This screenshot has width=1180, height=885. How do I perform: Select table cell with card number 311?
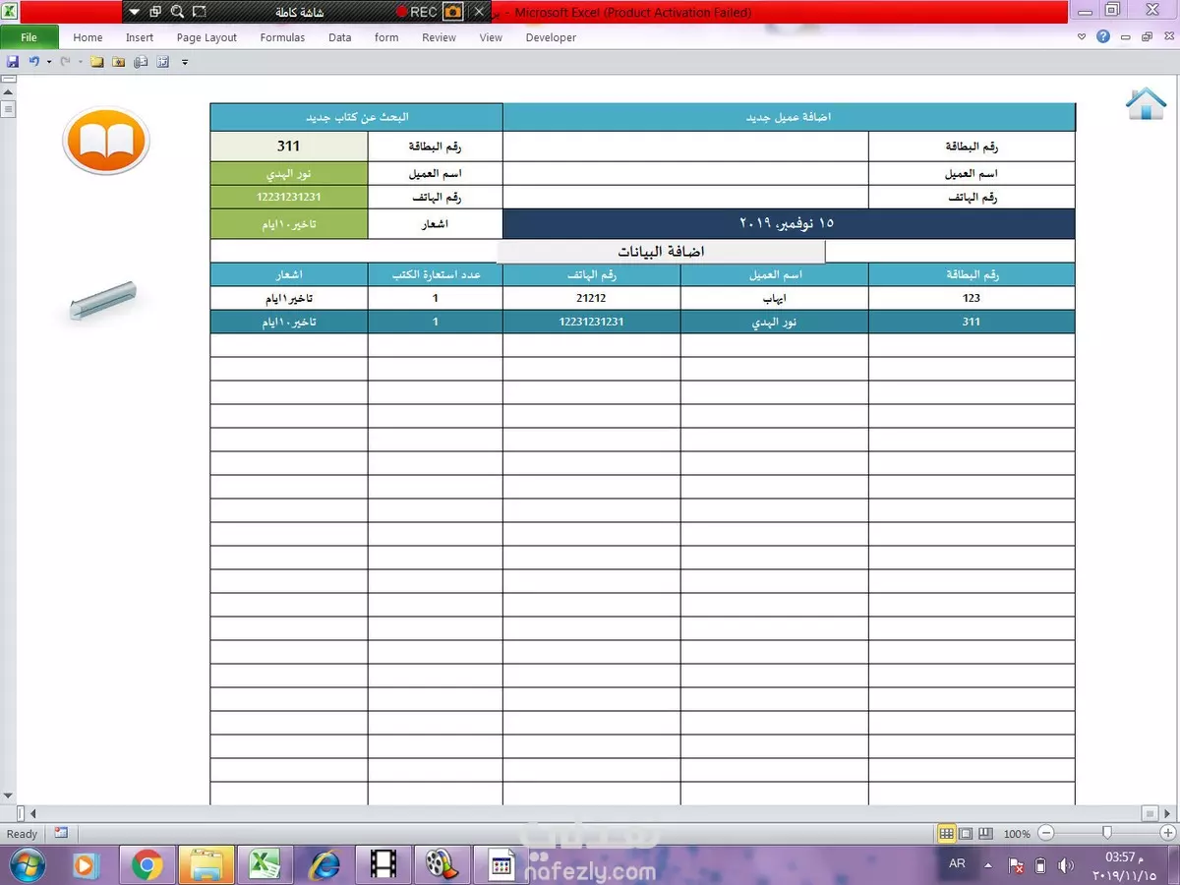pyautogui.click(x=972, y=322)
